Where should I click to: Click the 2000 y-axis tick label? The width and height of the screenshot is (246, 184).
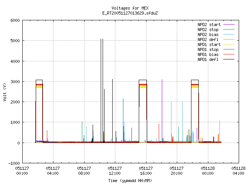point(15,102)
